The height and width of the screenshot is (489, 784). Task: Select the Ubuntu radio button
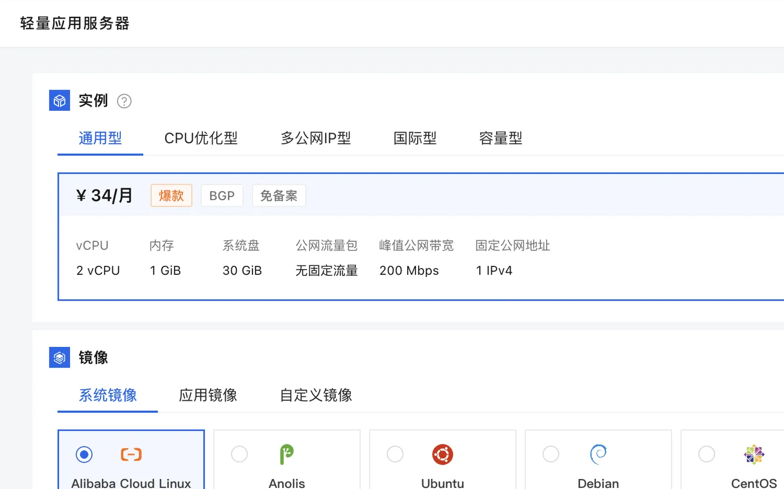coord(395,454)
